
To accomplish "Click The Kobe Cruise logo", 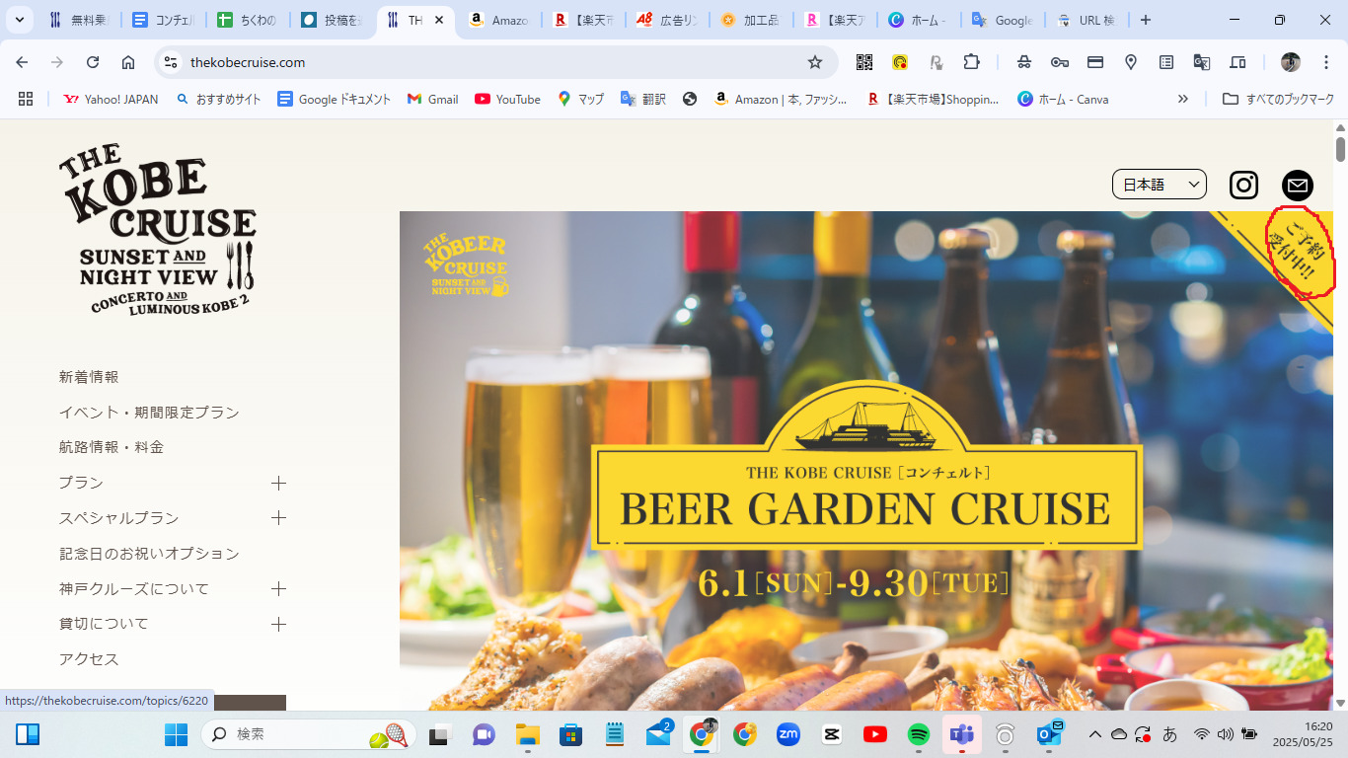I will click(x=158, y=231).
